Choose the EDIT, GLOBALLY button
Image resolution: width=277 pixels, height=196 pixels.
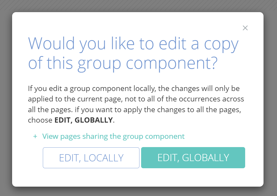193,158
